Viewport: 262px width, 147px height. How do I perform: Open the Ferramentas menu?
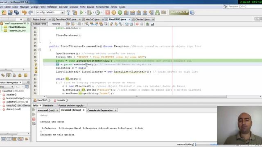pyautogui.click(x=103, y=7)
